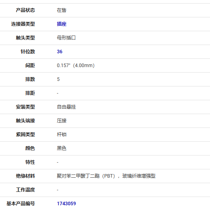Open base product number 1743059 link
The width and height of the screenshot is (210, 210).
click(x=67, y=204)
